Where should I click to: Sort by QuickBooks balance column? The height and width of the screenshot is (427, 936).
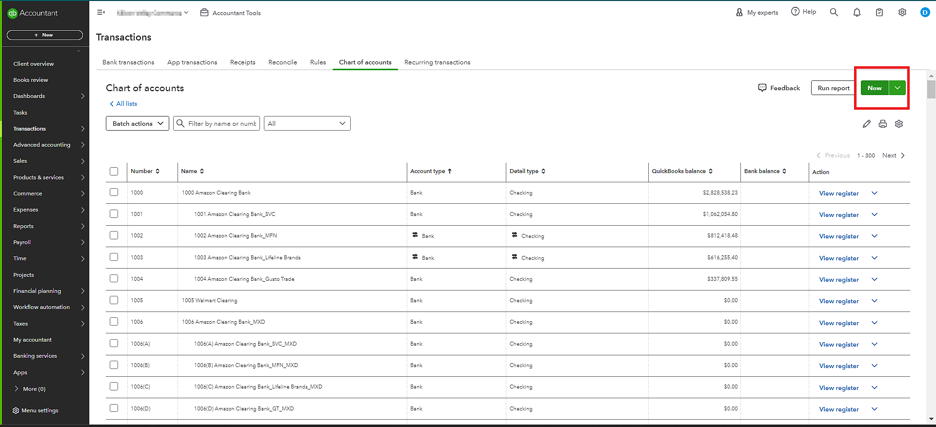pyautogui.click(x=711, y=171)
